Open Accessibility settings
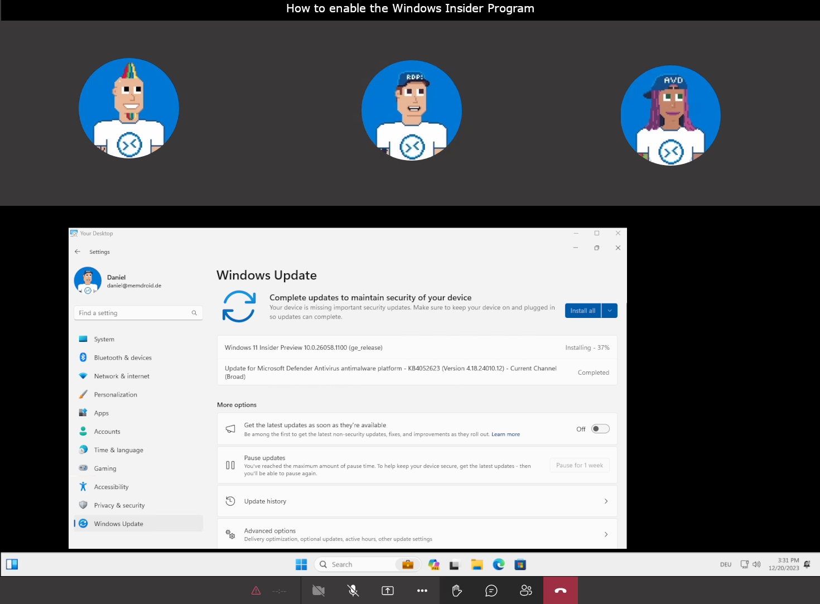The height and width of the screenshot is (604, 820). coord(111,486)
